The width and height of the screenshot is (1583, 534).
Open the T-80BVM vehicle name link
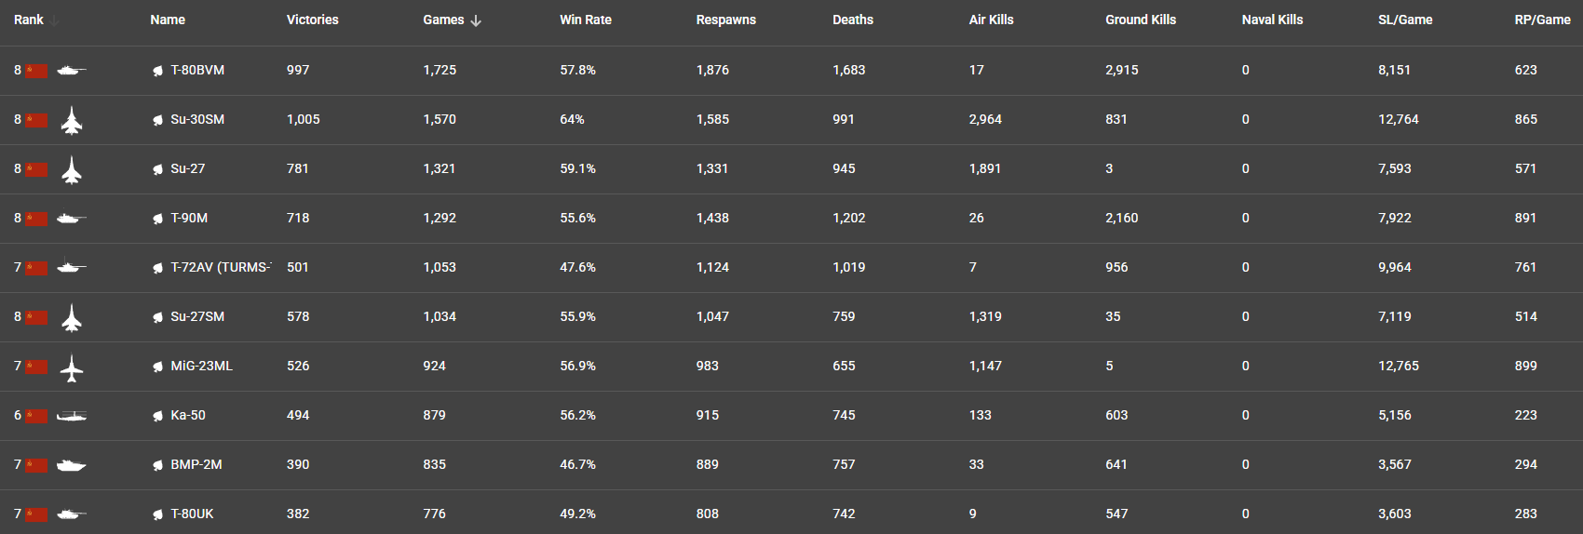197,70
